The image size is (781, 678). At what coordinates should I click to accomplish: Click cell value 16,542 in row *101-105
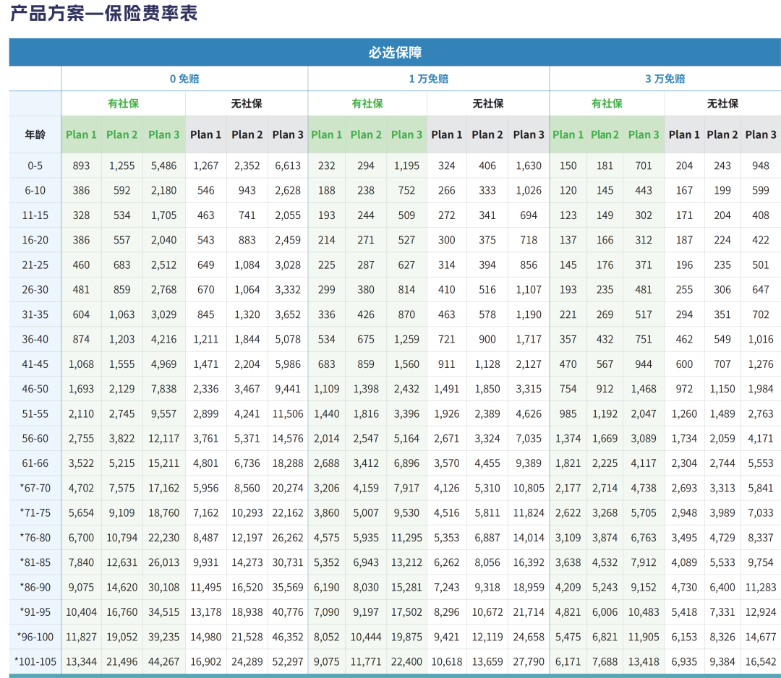(x=761, y=662)
